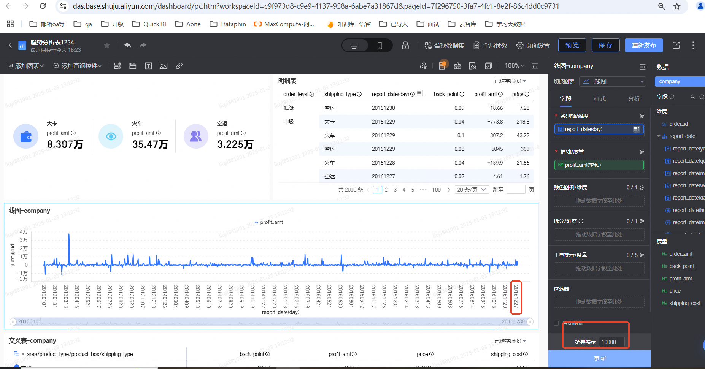Screen dimensions: 705x369
Task: Click the right handle of chart range slider
Action: [x=530, y=321]
